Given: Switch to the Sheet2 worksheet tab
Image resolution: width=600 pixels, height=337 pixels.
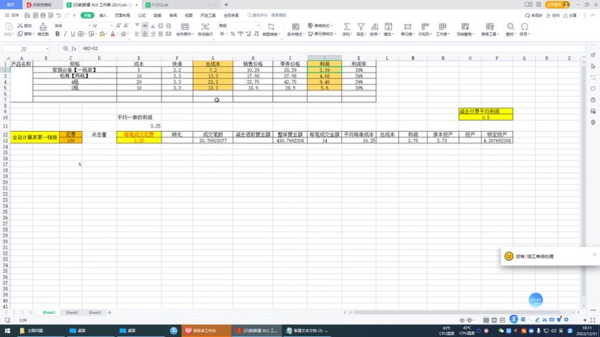Looking at the screenshot, I should point(72,312).
